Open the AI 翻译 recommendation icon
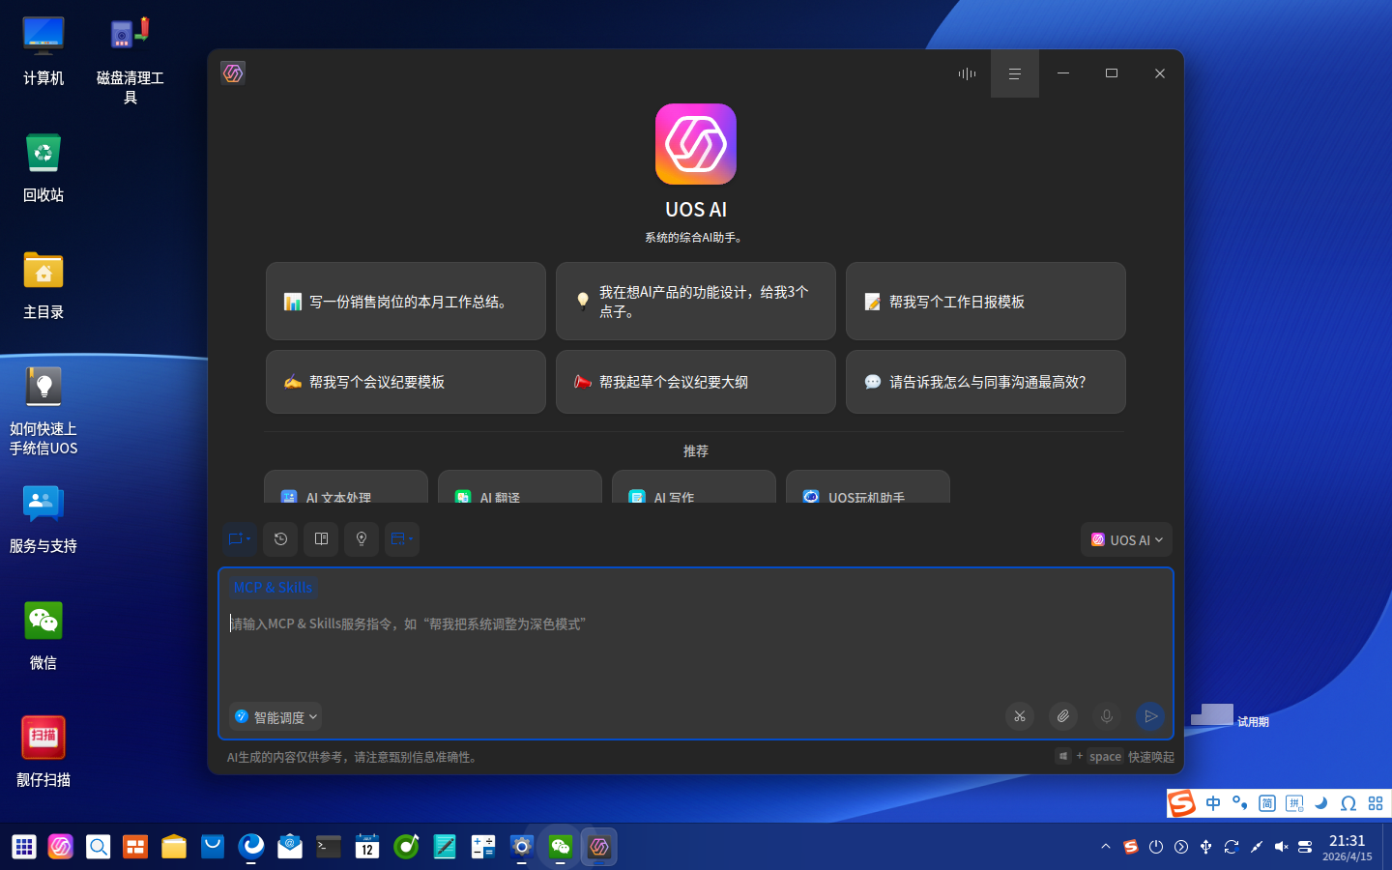The image size is (1392, 870). tap(520, 497)
